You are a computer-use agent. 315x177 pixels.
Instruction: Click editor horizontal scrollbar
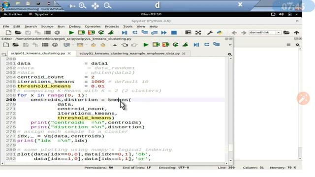114,163
